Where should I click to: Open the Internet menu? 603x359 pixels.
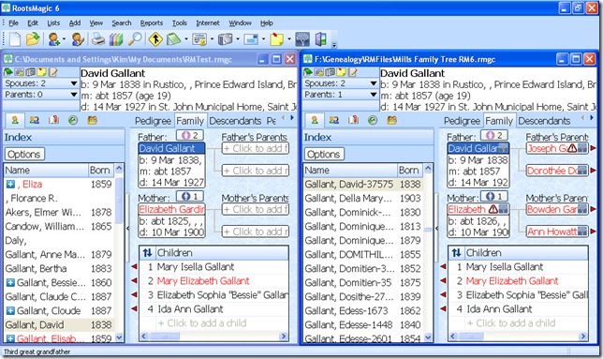pyautogui.click(x=208, y=23)
